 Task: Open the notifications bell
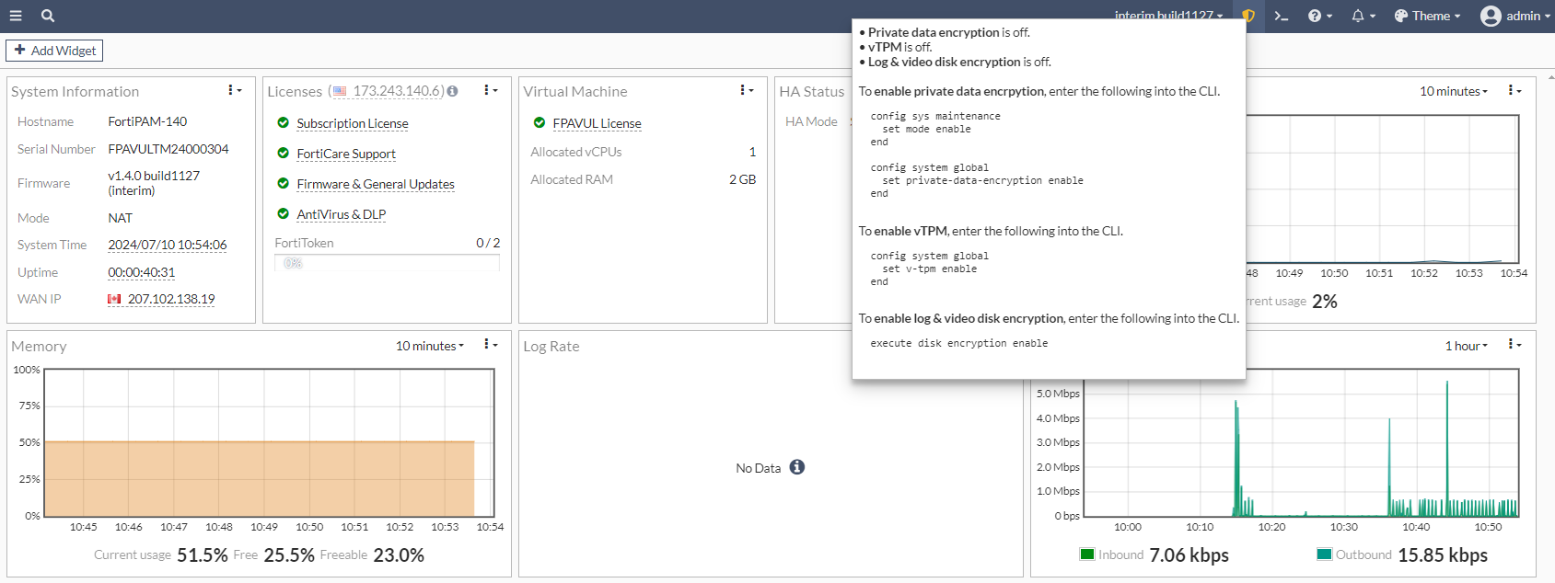point(1363,16)
